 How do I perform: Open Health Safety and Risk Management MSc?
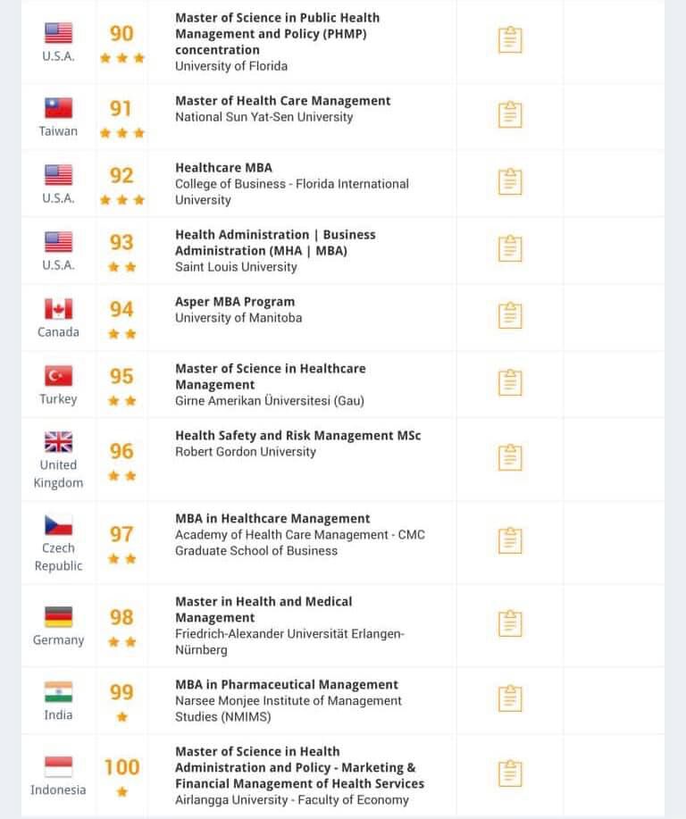click(297, 436)
